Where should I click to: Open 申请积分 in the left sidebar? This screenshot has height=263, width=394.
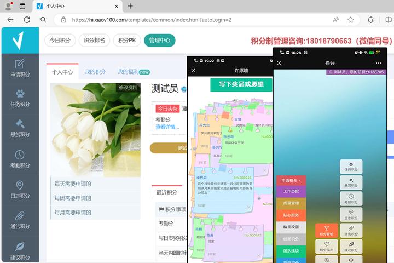tap(20, 68)
